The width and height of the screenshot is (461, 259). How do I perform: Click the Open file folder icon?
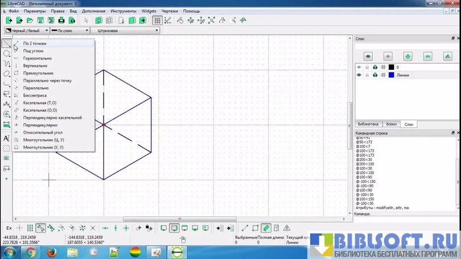point(30,20)
